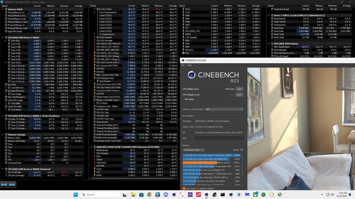Collapse the System: ASUS sensor group
Image resolution: width=355 pixels, height=199 pixels.
pos(3,9)
